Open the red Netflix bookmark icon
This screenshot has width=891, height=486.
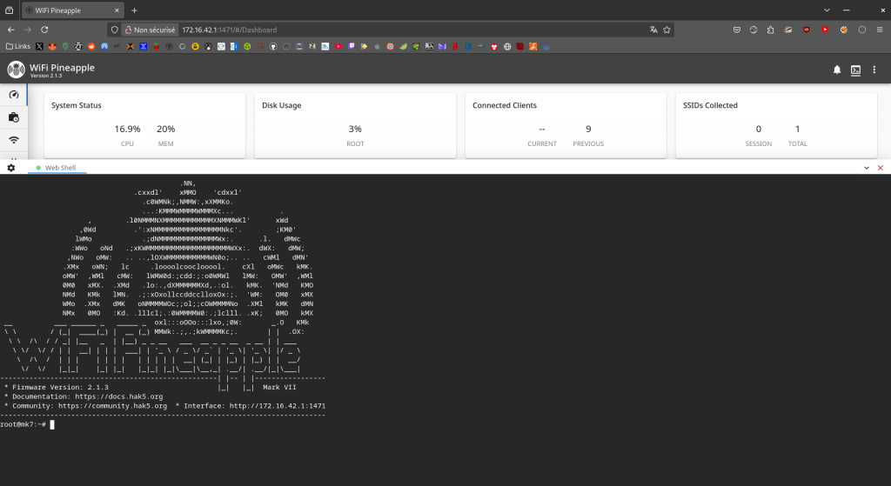(454, 46)
